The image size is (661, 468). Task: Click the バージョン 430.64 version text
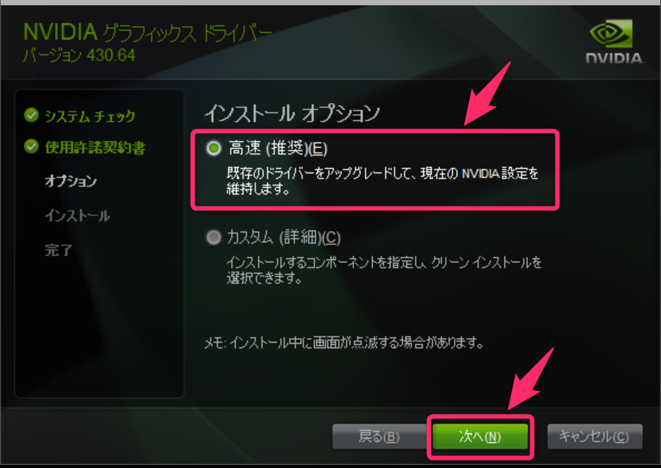(79, 55)
